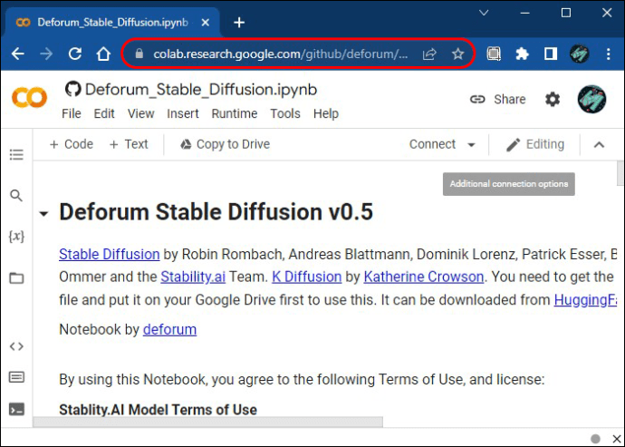The height and width of the screenshot is (447, 625).
Task: Click the Connect button
Action: click(x=432, y=144)
